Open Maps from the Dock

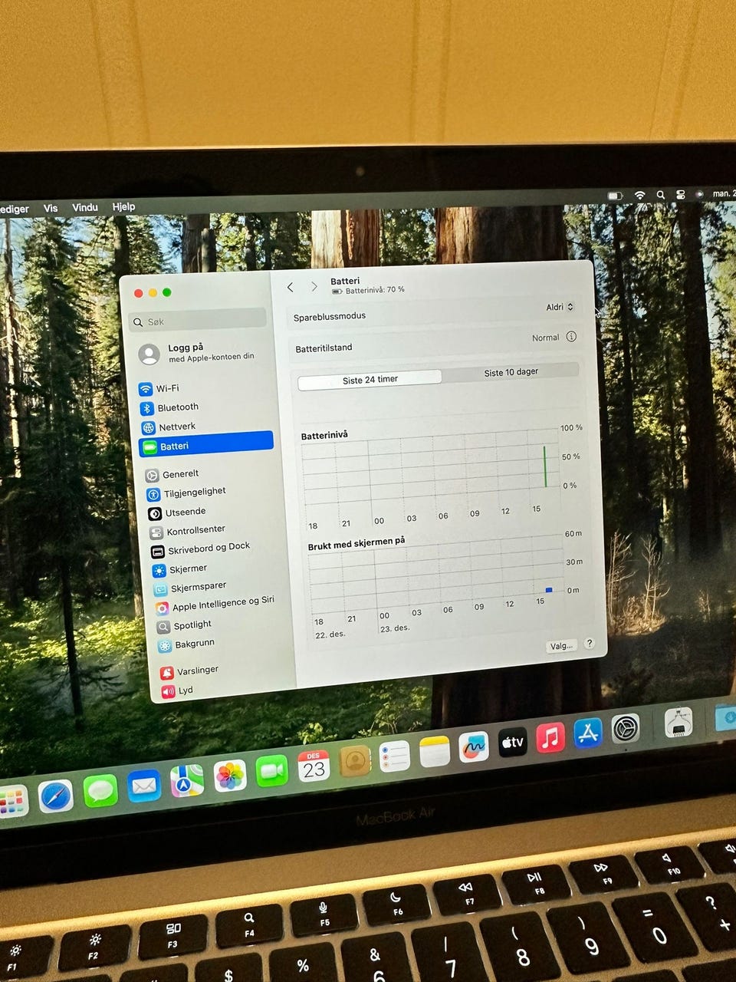tap(186, 781)
